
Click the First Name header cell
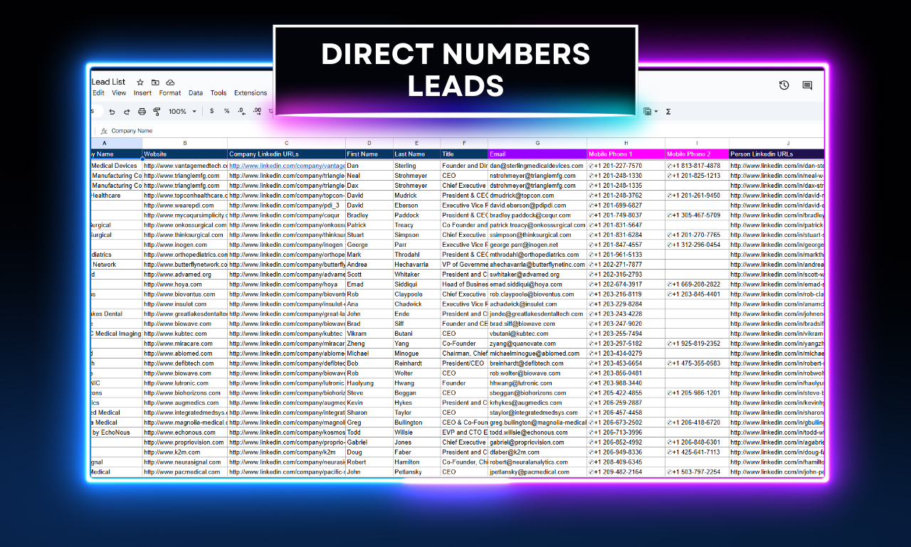(x=369, y=154)
